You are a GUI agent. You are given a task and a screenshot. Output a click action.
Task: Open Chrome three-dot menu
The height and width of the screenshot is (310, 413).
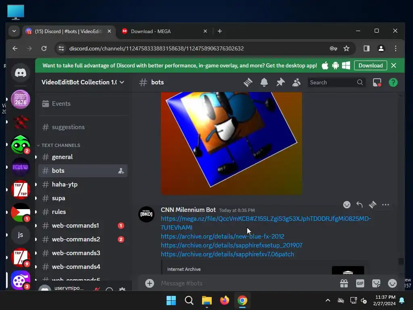pyautogui.click(x=395, y=48)
